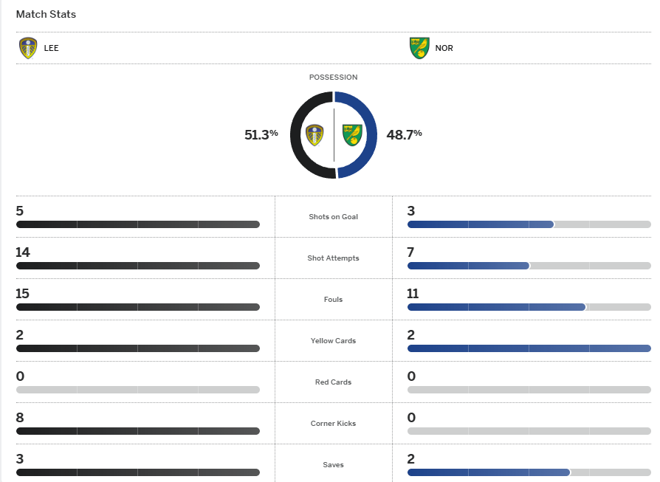This screenshot has height=482, width=660.
Task: Click Norwich Yellow Cards full bar
Action: pyautogui.click(x=529, y=348)
